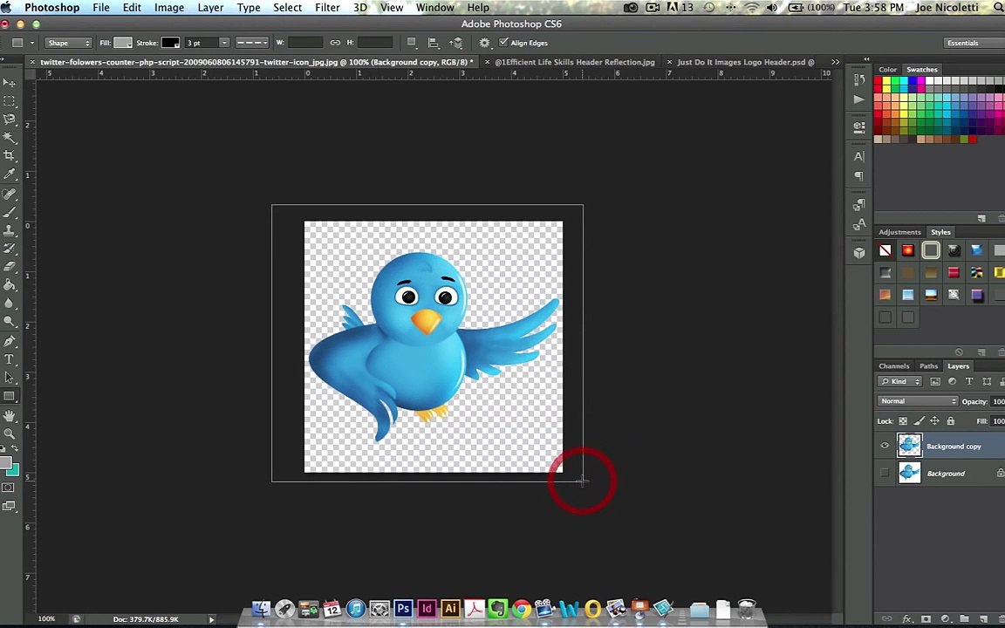The width and height of the screenshot is (1005, 628).
Task: Switch to Just Do It Images Logo Header document
Action: tap(745, 62)
